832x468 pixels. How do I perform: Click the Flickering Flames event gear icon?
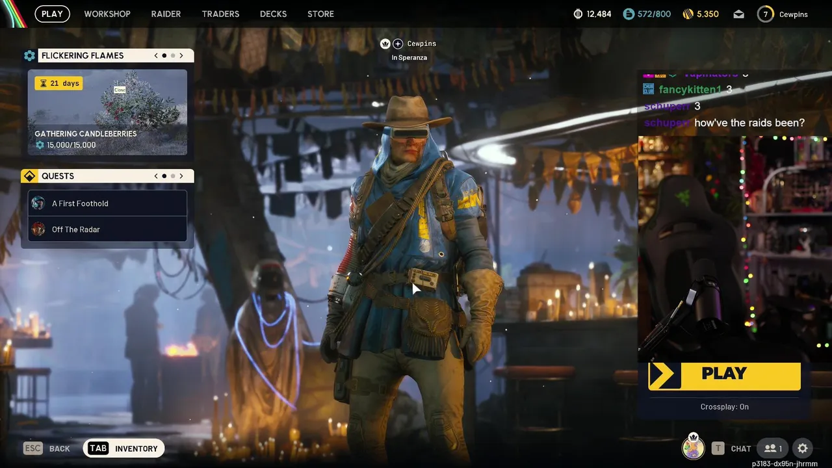pos(29,55)
